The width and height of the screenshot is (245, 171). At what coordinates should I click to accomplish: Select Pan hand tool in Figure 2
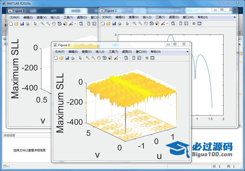click(146, 24)
